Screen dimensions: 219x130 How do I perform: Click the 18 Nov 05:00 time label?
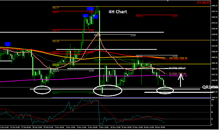(160, 127)
